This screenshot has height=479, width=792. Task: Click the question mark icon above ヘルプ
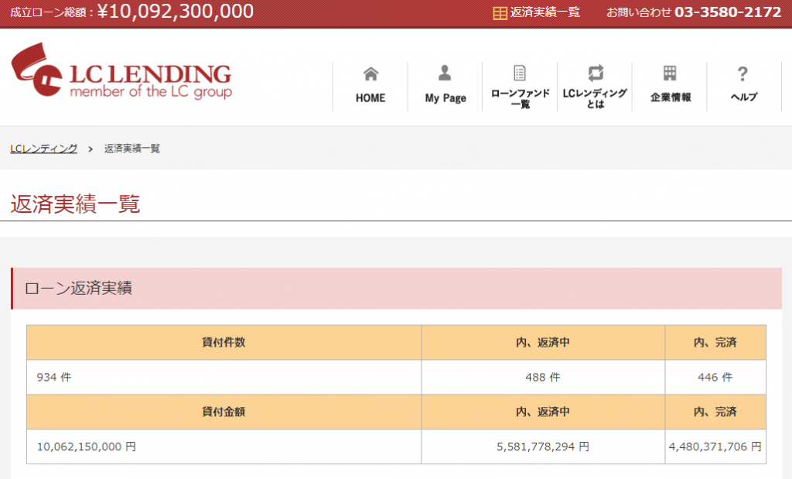[x=742, y=74]
